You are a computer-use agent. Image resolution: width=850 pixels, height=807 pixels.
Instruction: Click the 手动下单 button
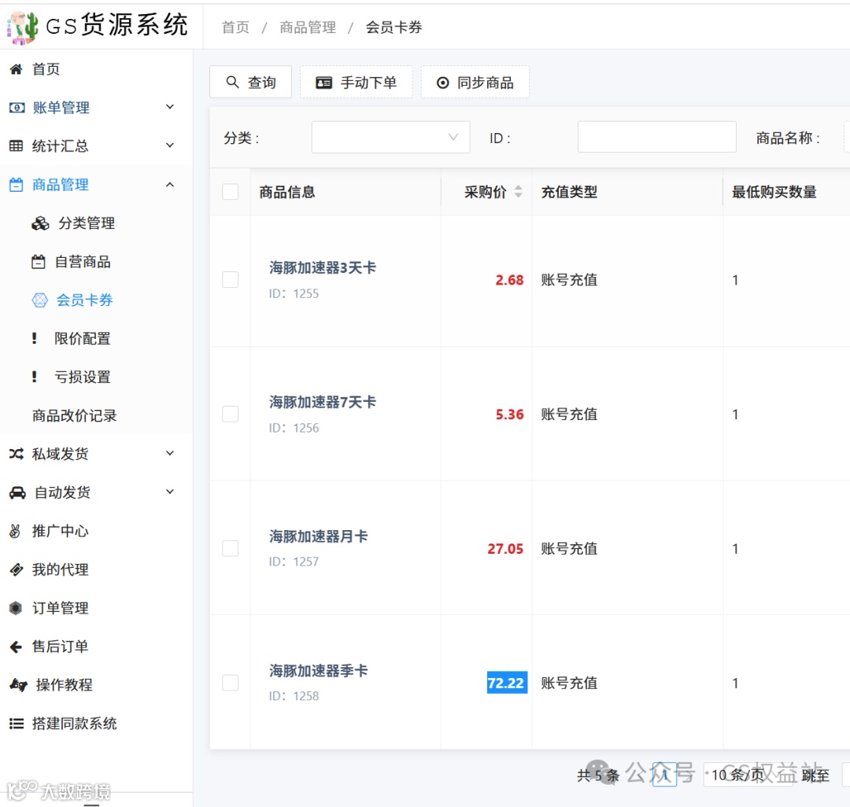point(357,83)
